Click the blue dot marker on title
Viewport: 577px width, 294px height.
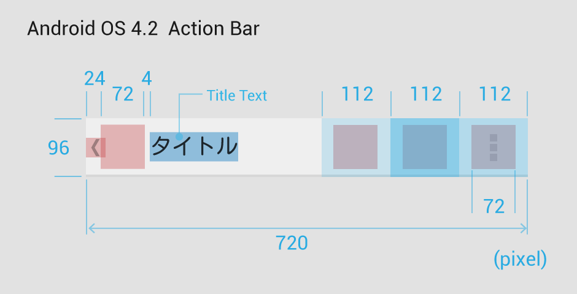click(x=179, y=137)
